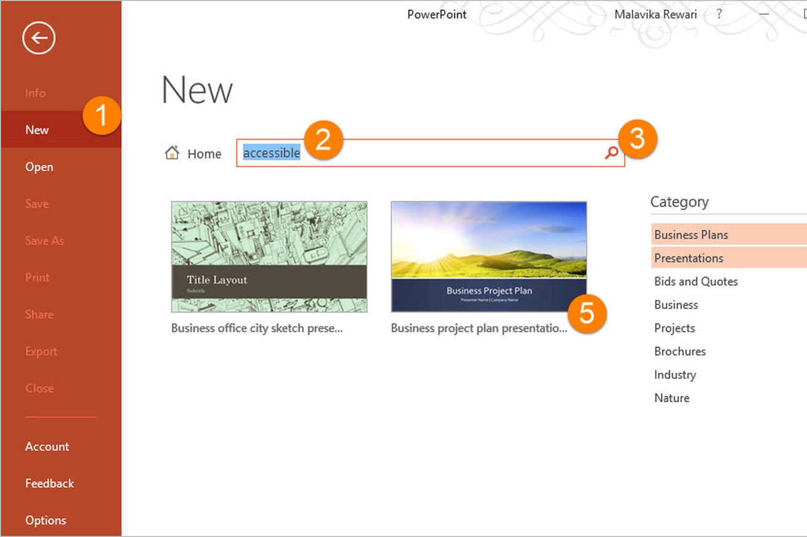Open the Info section
The width and height of the screenshot is (807, 537).
point(35,93)
